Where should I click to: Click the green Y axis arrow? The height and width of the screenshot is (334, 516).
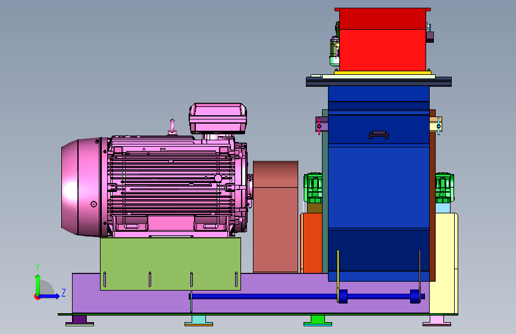tap(38, 283)
